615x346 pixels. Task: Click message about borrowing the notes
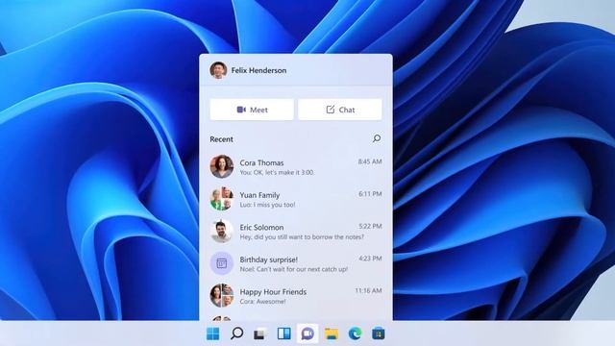coord(302,237)
